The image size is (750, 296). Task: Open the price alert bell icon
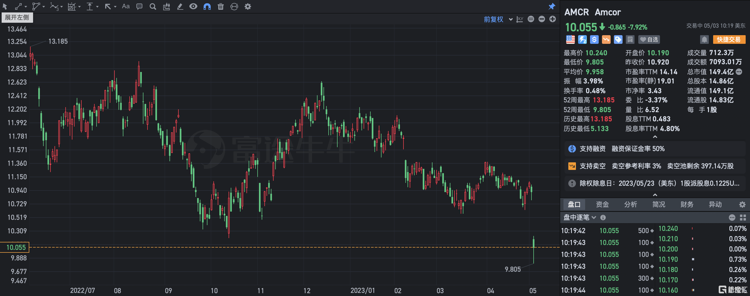[704, 40]
